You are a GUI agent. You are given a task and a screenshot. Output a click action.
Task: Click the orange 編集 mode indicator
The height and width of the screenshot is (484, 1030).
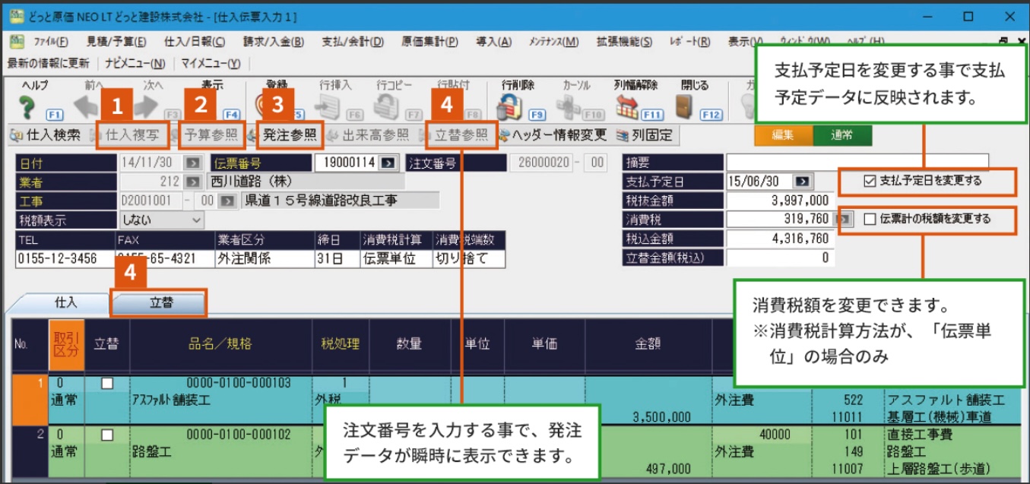click(x=783, y=135)
